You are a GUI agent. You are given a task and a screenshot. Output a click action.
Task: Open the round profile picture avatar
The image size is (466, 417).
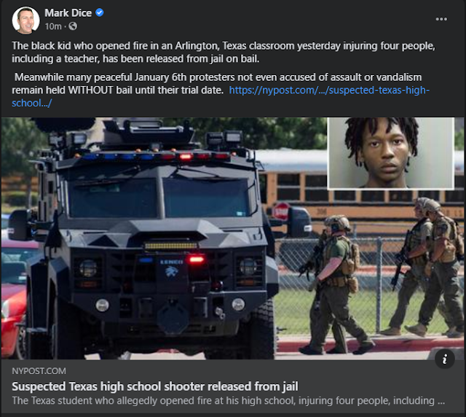pos(26,20)
